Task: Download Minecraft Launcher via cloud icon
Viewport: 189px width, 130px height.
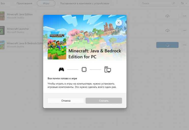Action: (x=167, y=30)
